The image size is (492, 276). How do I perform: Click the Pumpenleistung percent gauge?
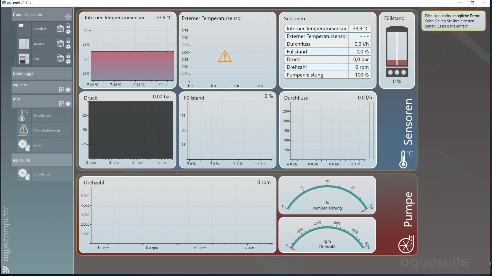pyautogui.click(x=327, y=195)
